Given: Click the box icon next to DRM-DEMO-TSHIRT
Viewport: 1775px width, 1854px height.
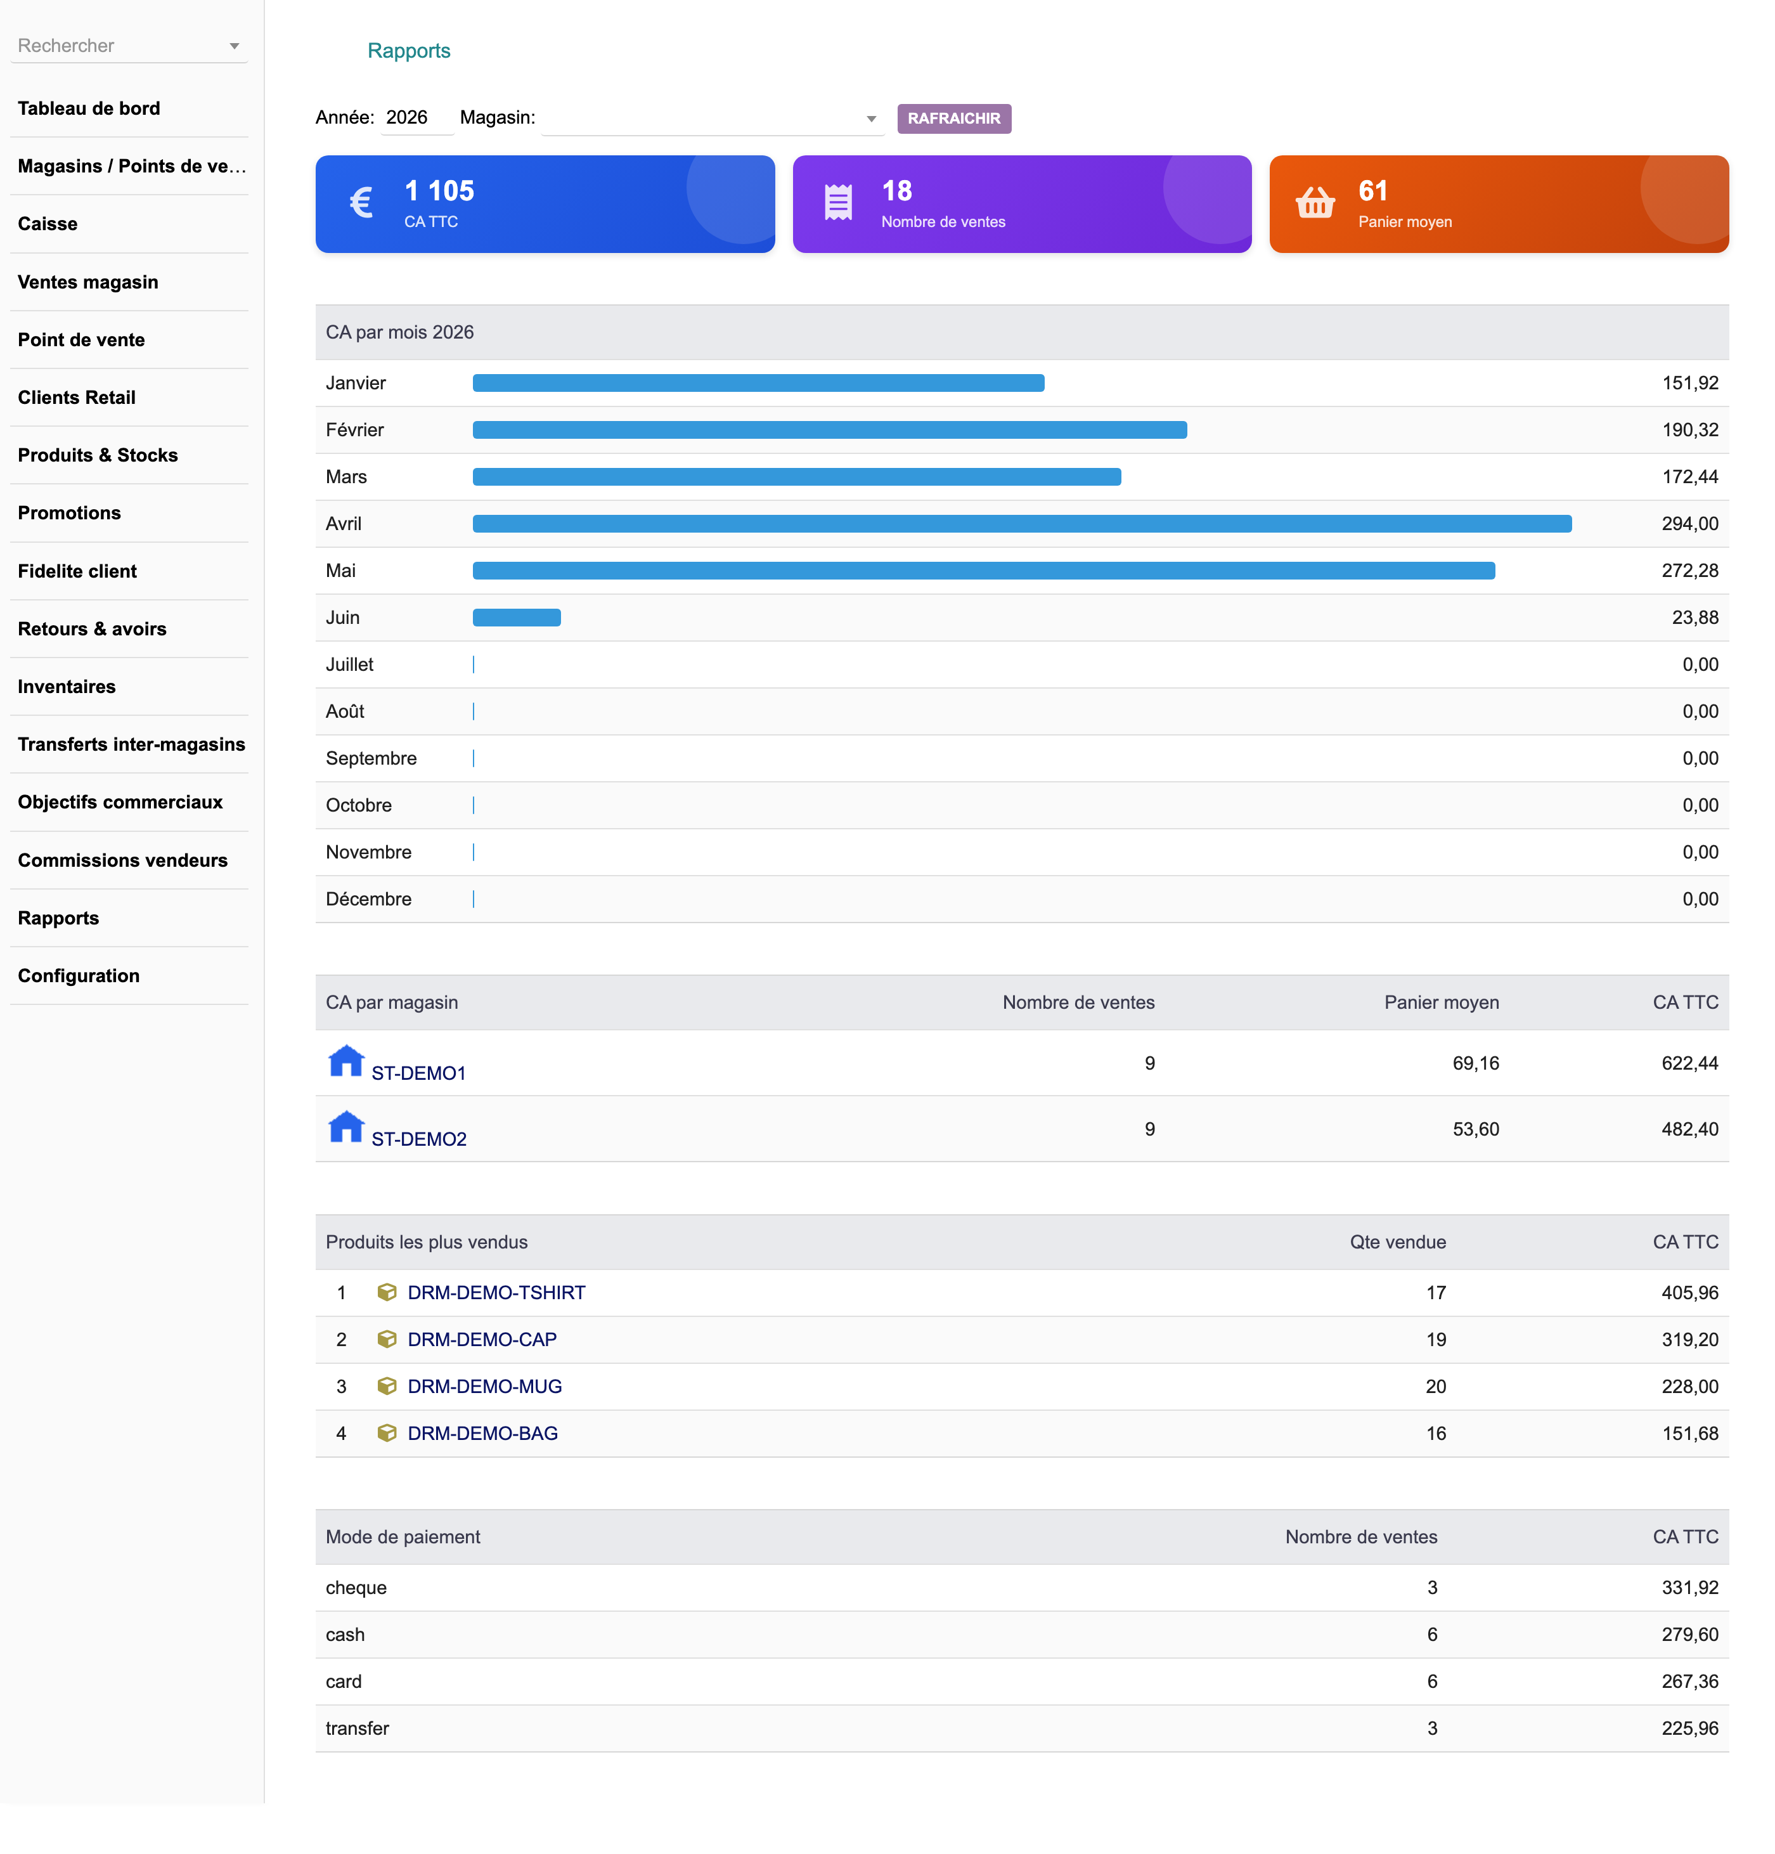Looking at the screenshot, I should coord(387,1292).
